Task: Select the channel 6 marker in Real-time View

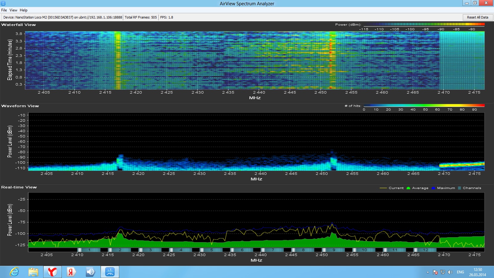Action: pos(242,250)
